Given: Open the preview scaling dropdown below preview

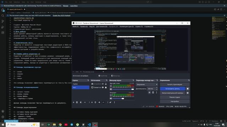Looking at the screenshot, I should (93, 72).
